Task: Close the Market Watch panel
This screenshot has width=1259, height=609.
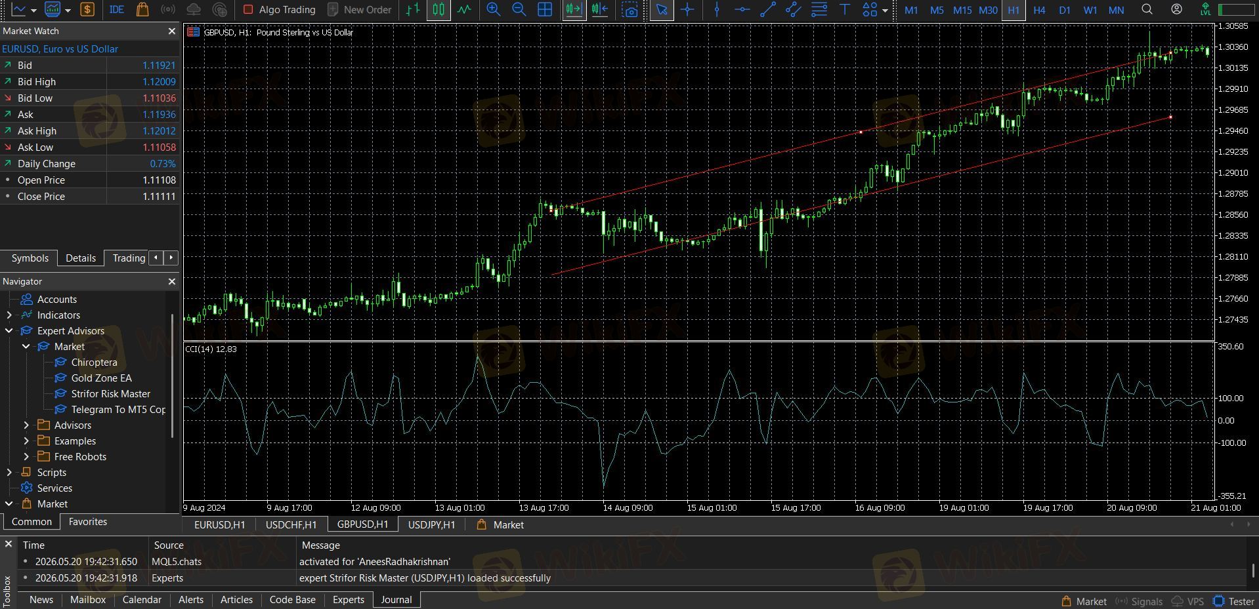Action: click(172, 31)
